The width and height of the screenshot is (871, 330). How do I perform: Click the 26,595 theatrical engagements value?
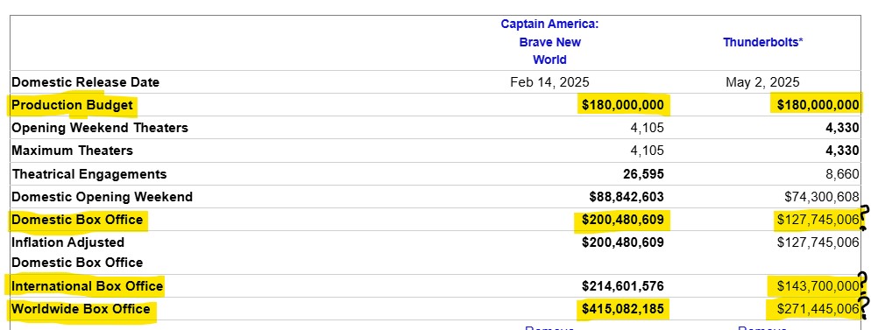tap(643, 174)
